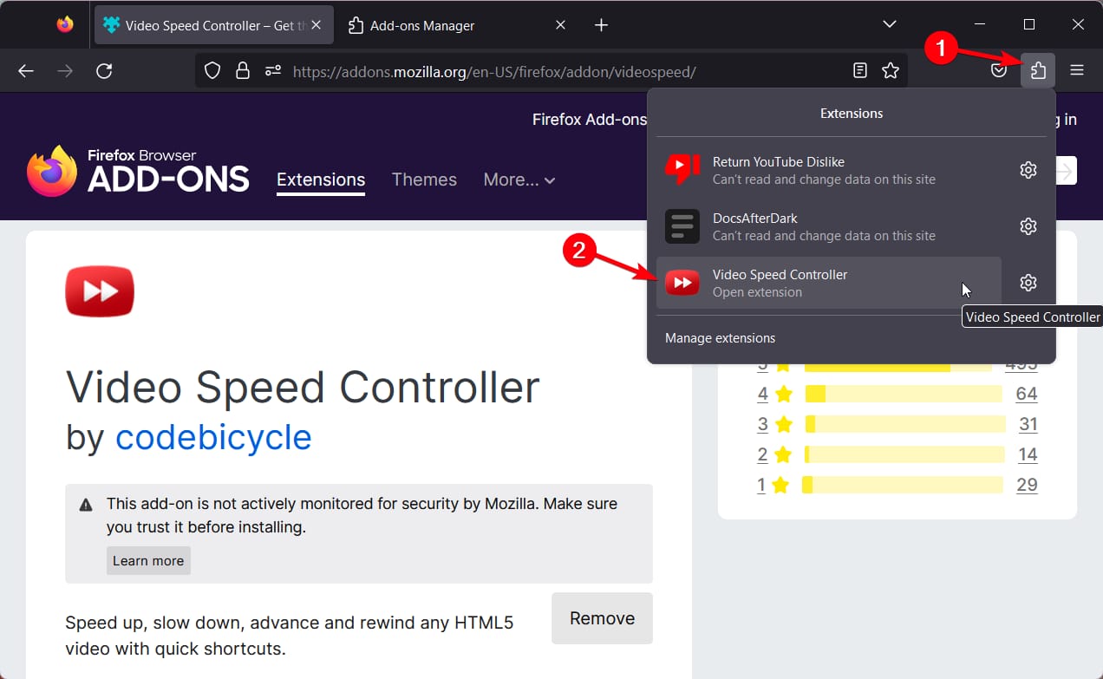Open the Firefox hamburger application menu
Viewport: 1103px width, 679px height.
click(x=1077, y=70)
